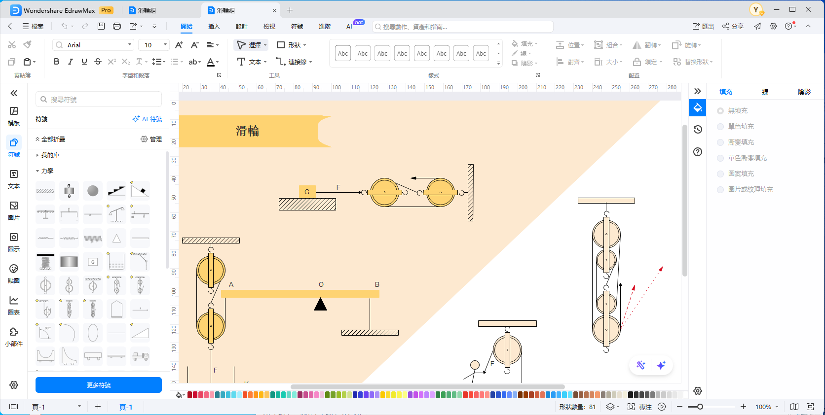Click the 搜尋符號 search field
825x415 pixels.
(99, 100)
